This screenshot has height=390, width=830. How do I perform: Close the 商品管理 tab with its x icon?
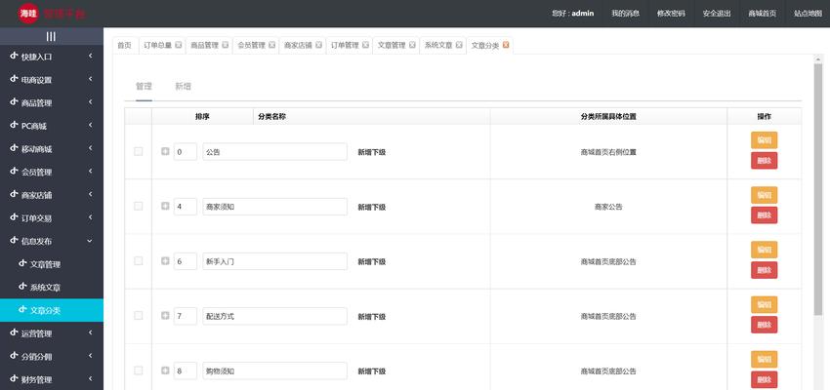pyautogui.click(x=225, y=45)
